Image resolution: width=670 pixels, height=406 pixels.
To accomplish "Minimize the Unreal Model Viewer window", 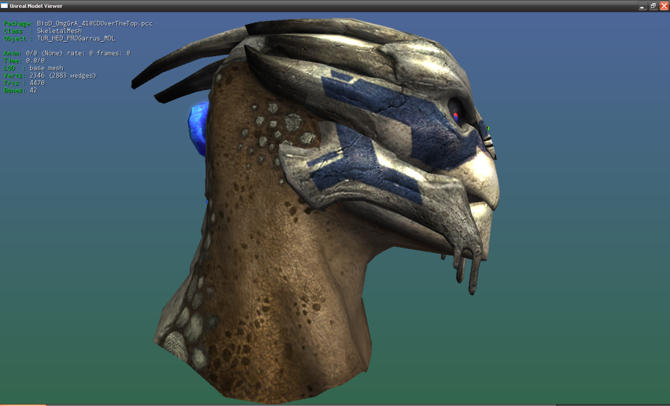I will pyautogui.click(x=643, y=5).
